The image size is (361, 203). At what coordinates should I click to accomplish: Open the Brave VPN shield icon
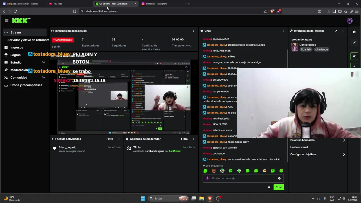point(351,11)
